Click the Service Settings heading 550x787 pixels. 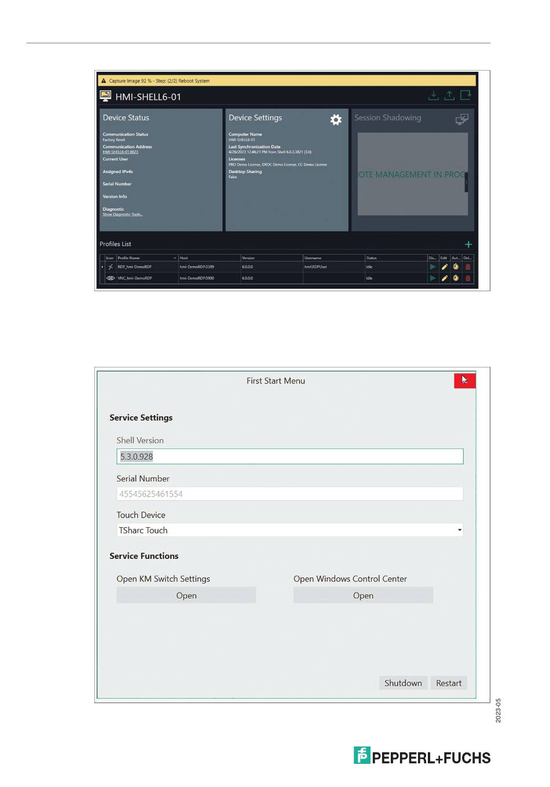[141, 417]
